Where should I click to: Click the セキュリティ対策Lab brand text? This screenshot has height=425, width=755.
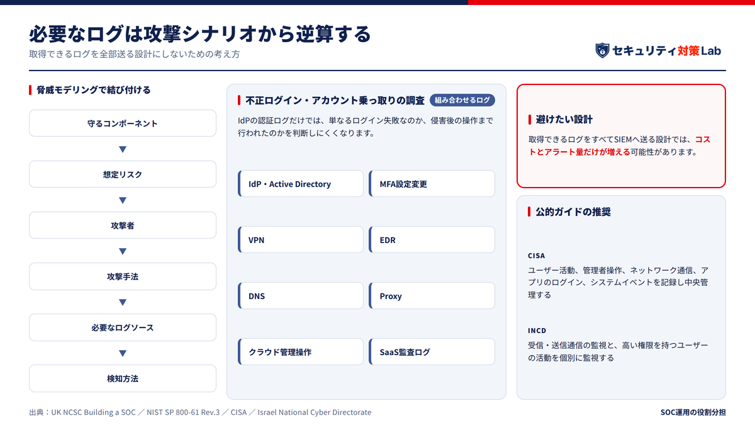tap(667, 50)
